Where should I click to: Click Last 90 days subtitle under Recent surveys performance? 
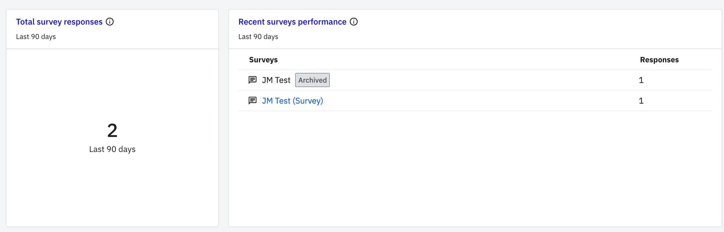258,37
